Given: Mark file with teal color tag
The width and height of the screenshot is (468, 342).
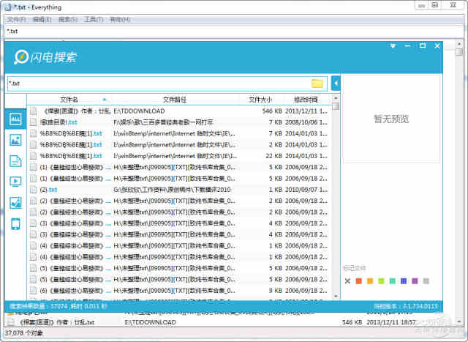Looking at the screenshot, I should pos(393,281).
